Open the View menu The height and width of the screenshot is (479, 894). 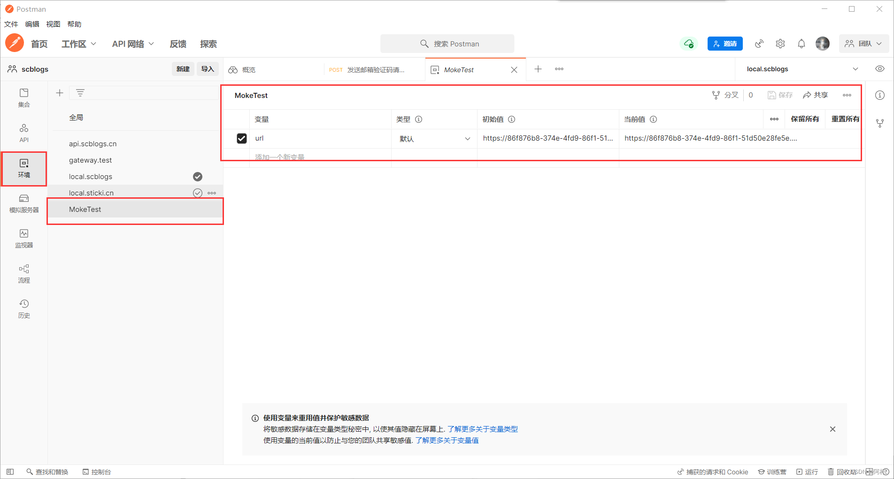54,24
